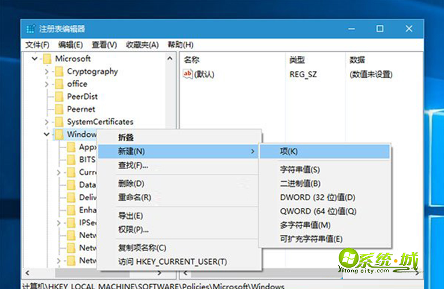Screen dimensions: 444x289
Task: Click the Microsoft folder icon
Action: 47,59
